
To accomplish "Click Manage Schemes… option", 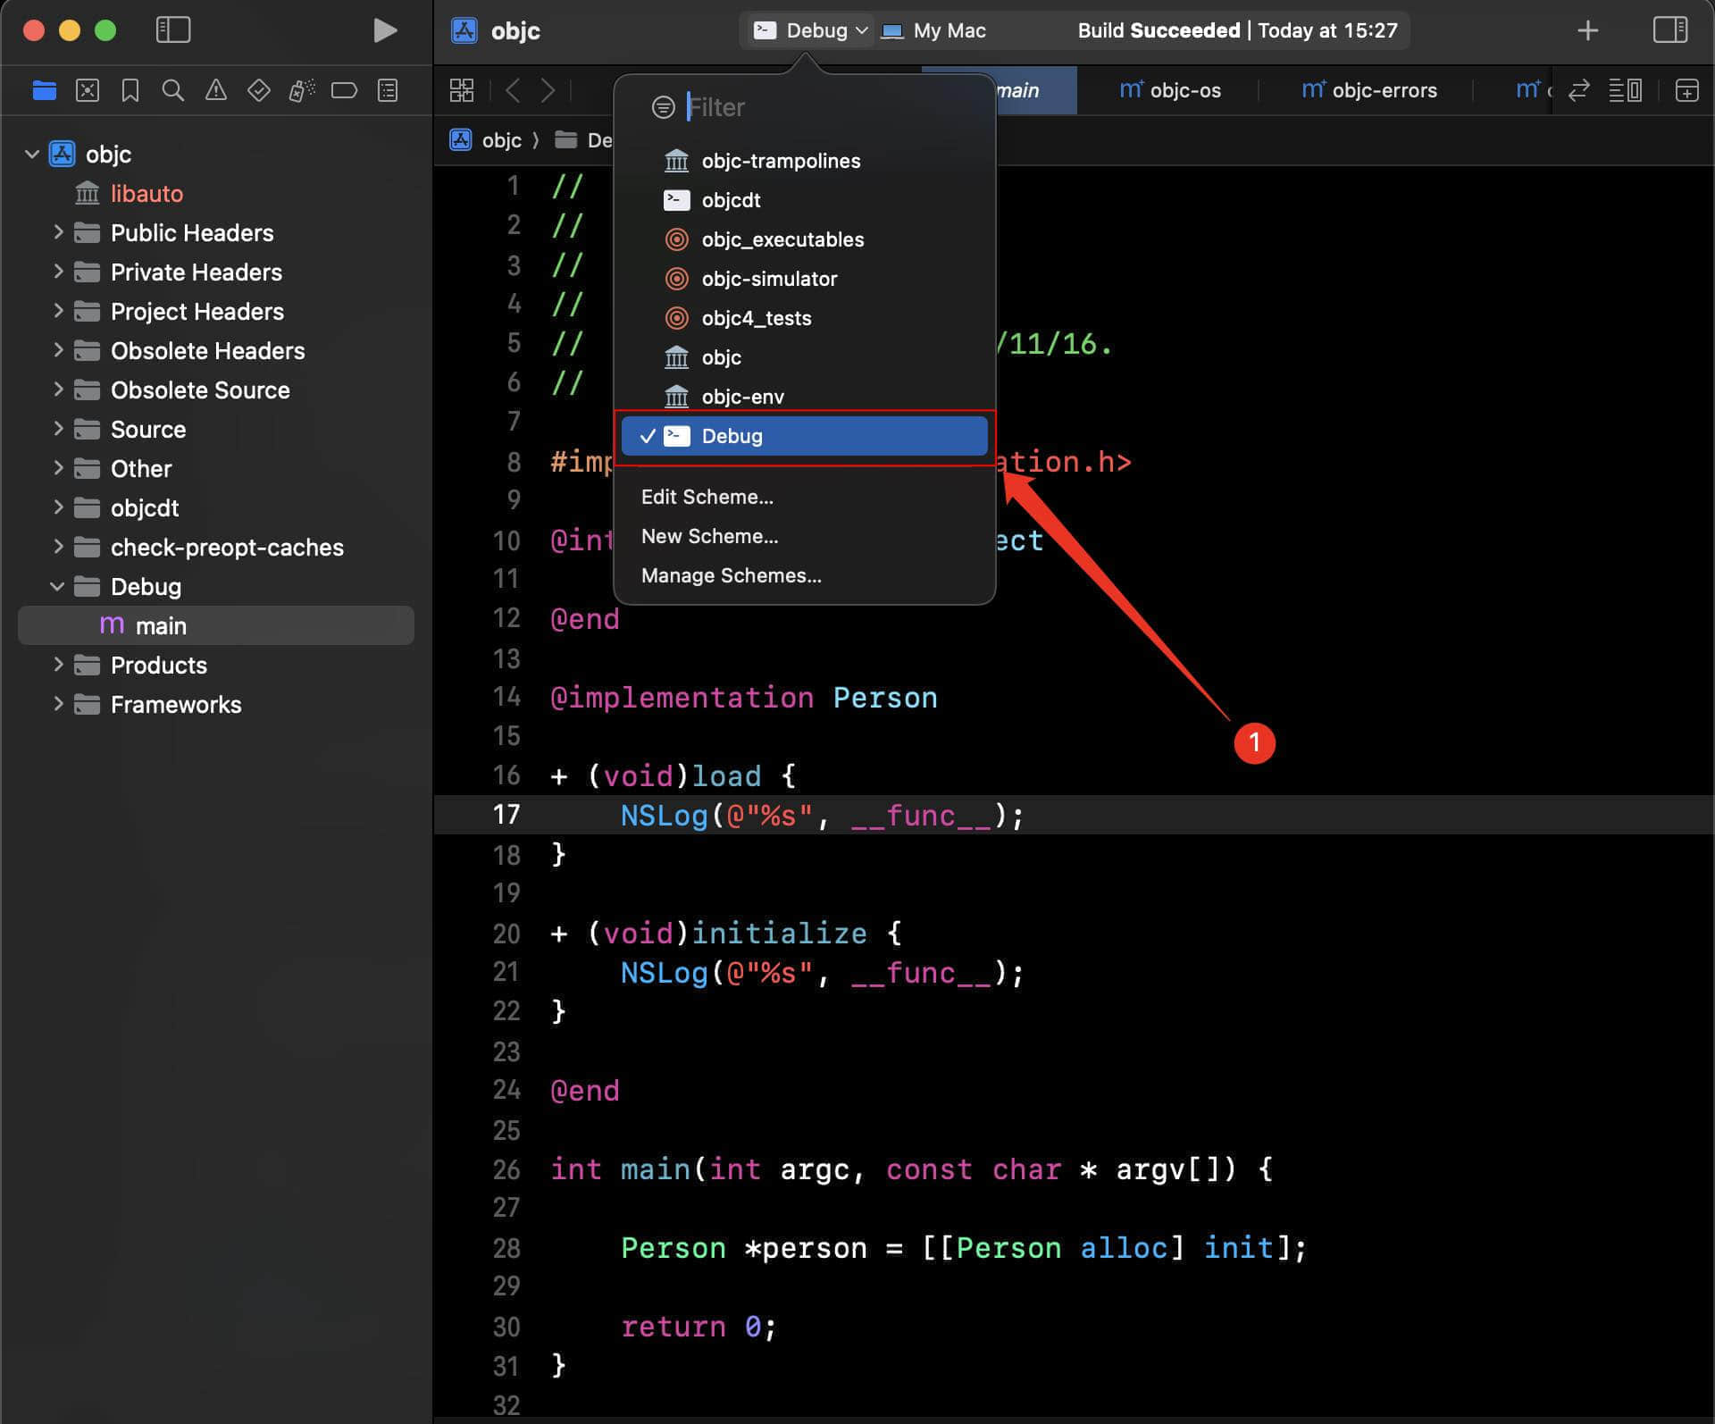I will 731,575.
